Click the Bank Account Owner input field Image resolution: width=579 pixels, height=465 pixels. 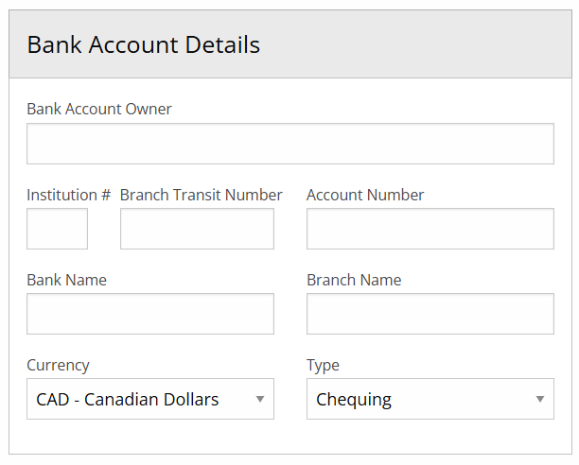(289, 144)
